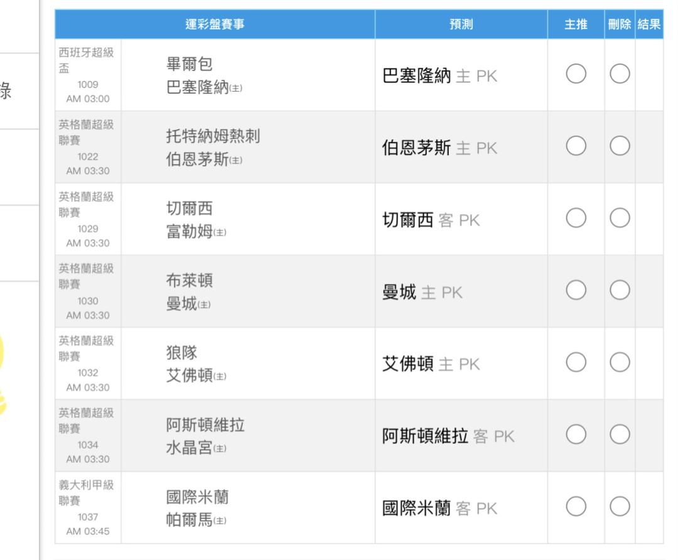Mark 伯恩茅斯 prediction as 主推
The height and width of the screenshot is (560, 678).
point(576,147)
